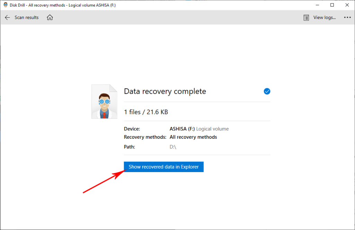The image size is (355, 230).
Task: Click the Recovery methods: label
Action: click(145, 137)
